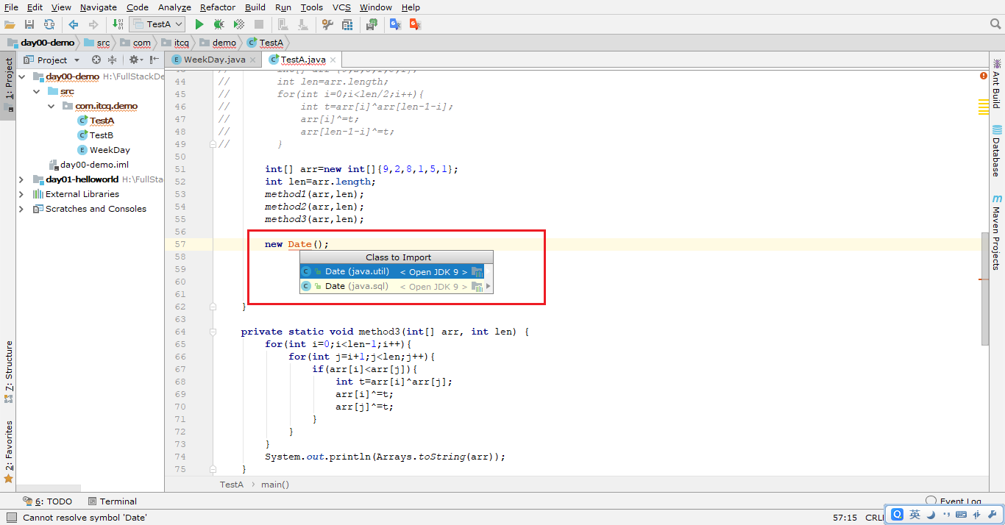Collapse the day00-demo module node
Viewport: 1005px width, 525px height.
point(21,76)
